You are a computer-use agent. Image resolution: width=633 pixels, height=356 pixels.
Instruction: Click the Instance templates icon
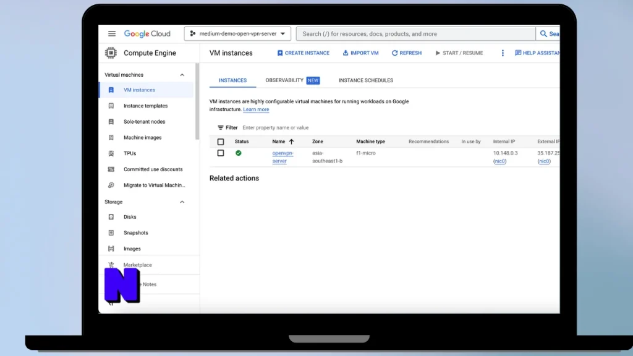[111, 106]
